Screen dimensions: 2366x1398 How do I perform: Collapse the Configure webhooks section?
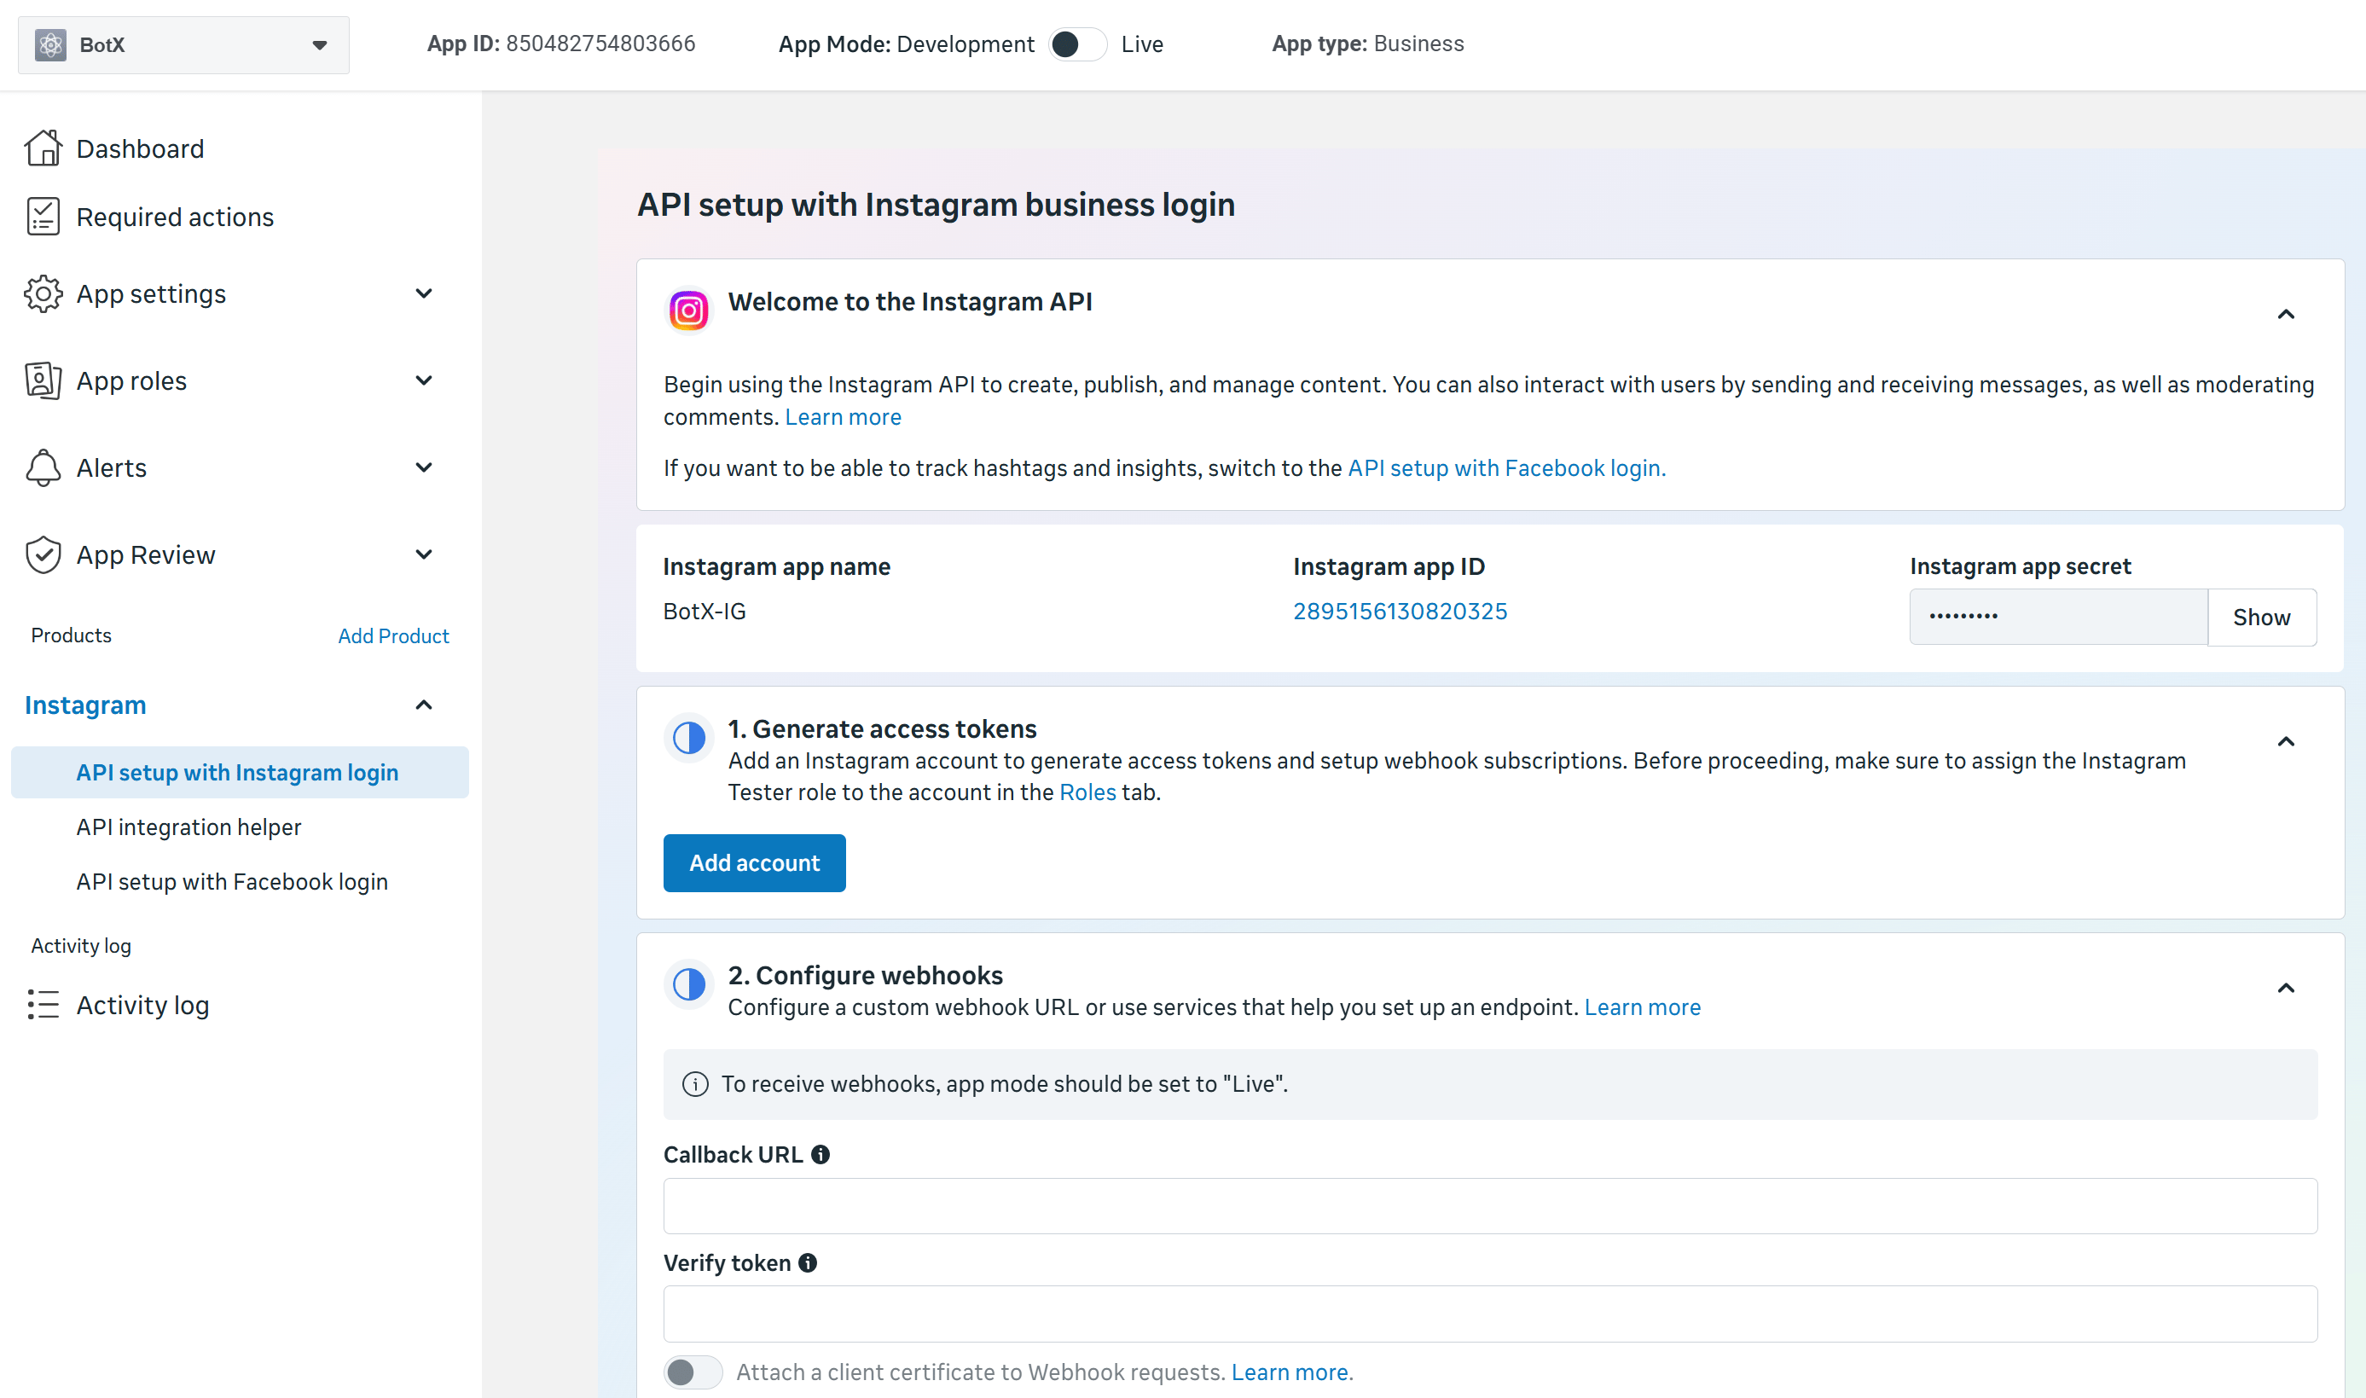(x=2286, y=989)
